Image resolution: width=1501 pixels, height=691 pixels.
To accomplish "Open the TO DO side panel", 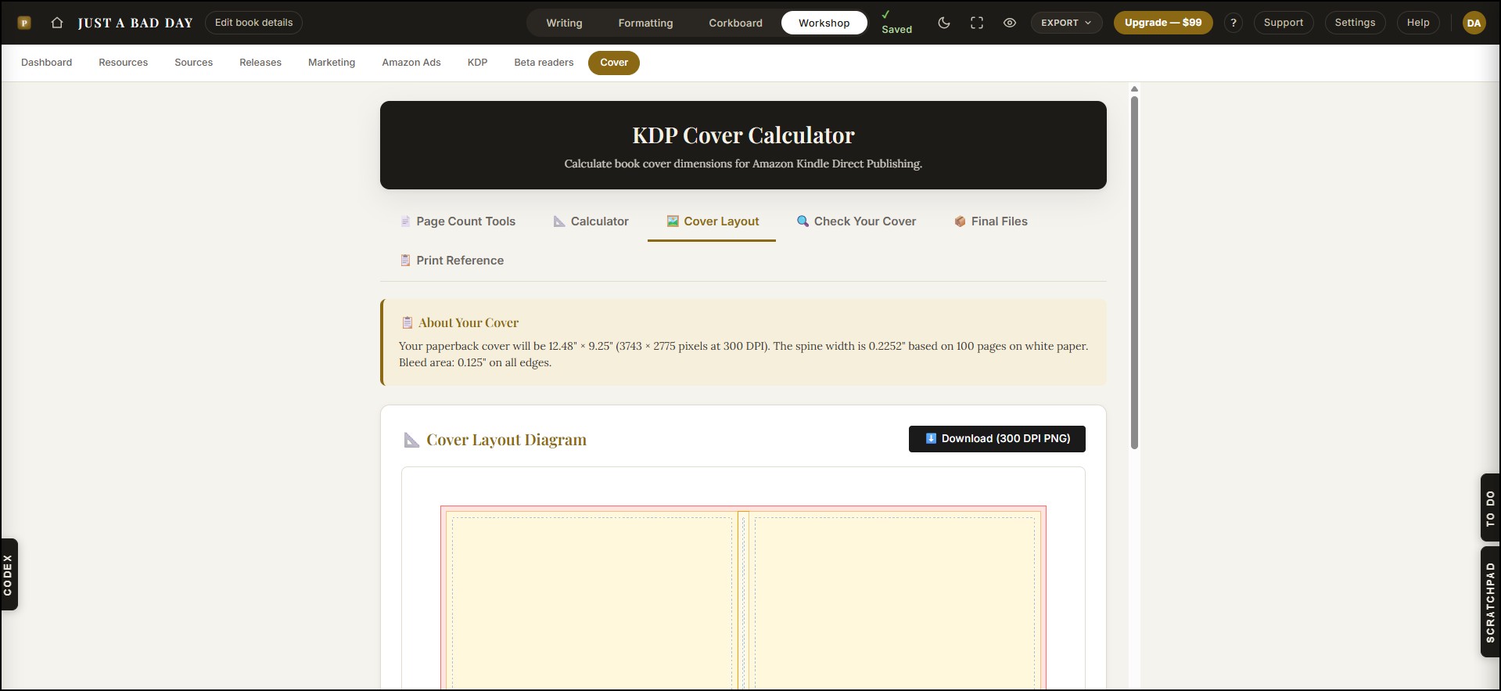I will tap(1490, 508).
